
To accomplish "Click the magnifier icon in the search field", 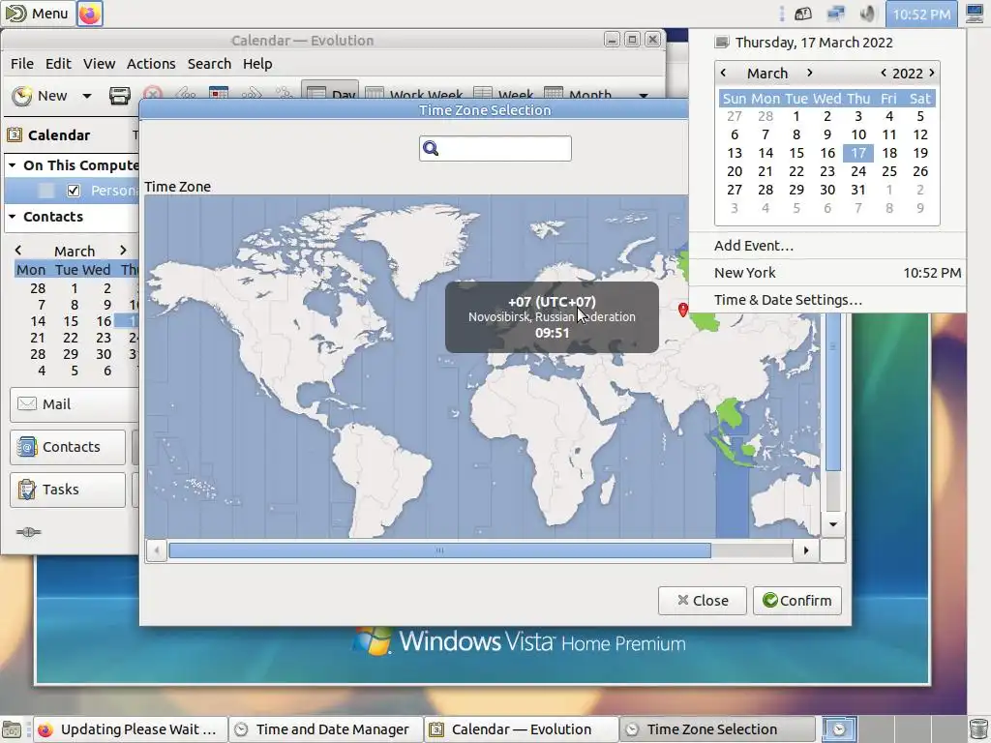I will pyautogui.click(x=431, y=148).
